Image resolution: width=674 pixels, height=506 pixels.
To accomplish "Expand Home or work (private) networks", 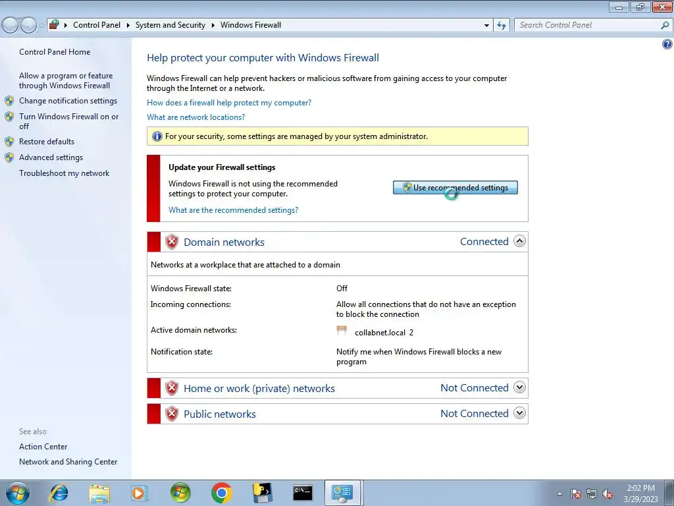I will pyautogui.click(x=519, y=387).
